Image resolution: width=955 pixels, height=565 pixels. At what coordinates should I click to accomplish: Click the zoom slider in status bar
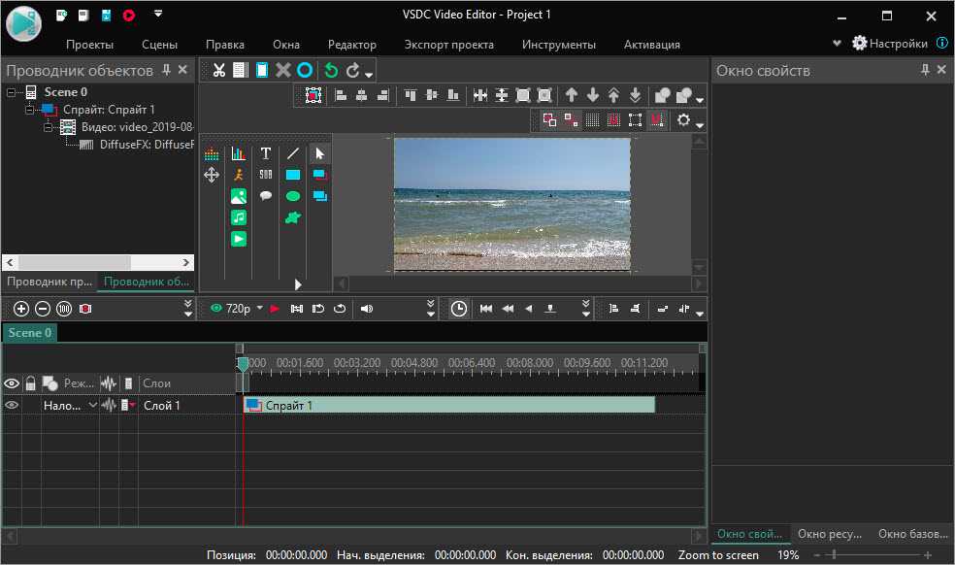tap(832, 554)
